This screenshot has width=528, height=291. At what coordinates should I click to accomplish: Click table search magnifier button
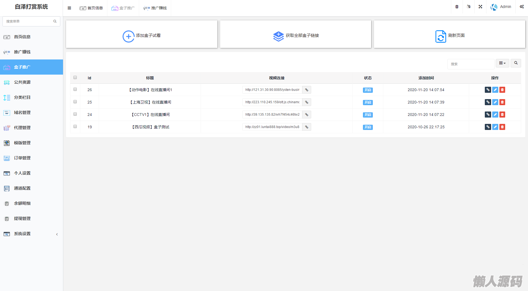point(516,63)
